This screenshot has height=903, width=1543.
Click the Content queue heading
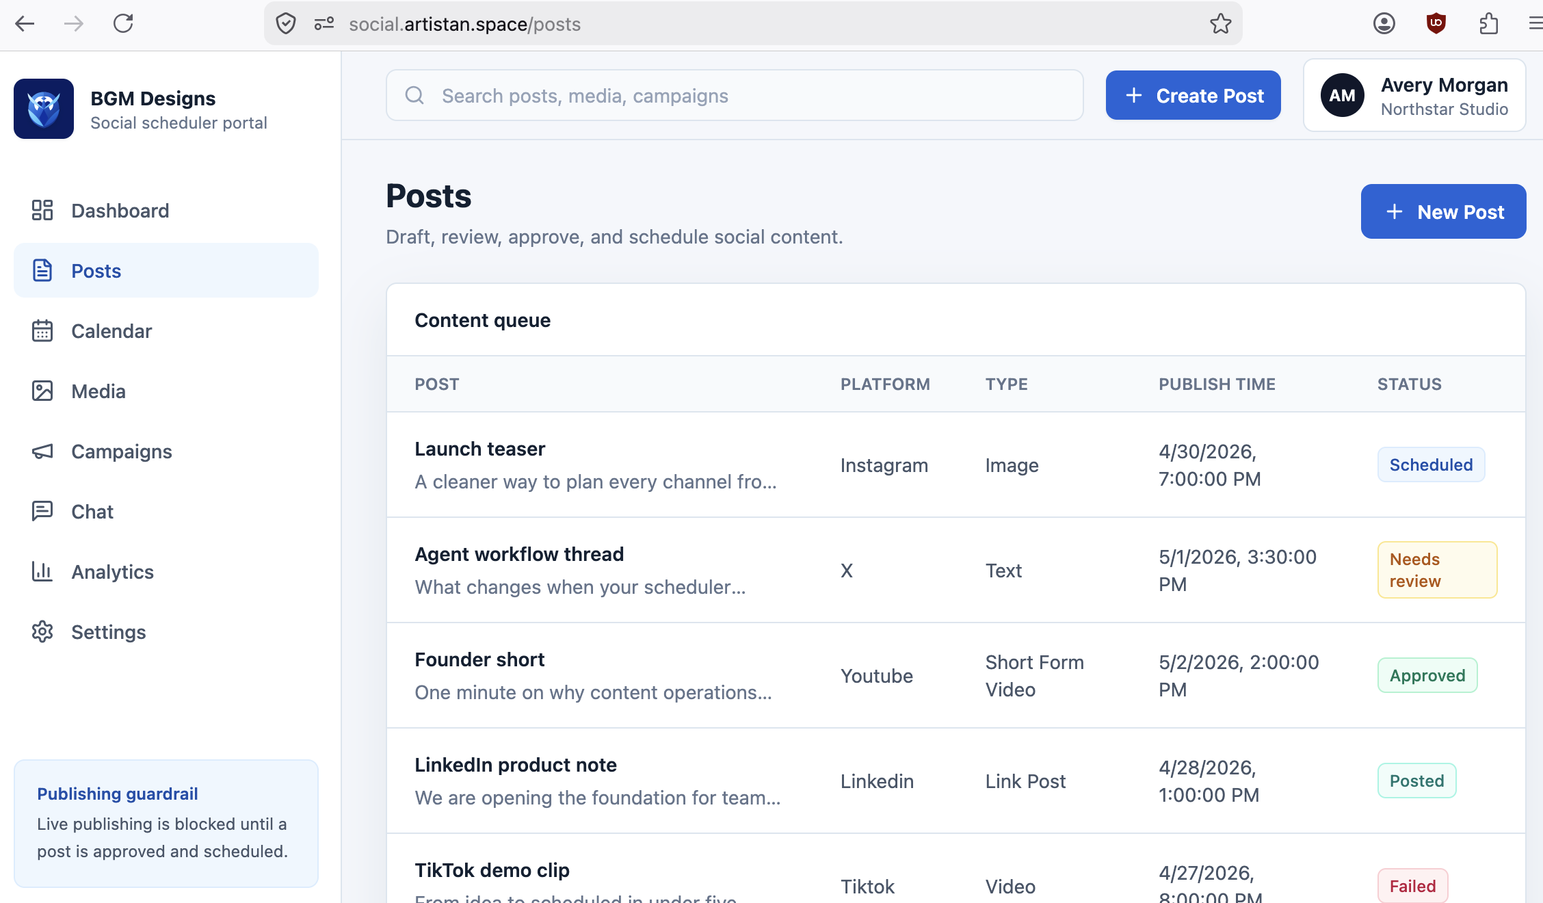click(x=482, y=320)
